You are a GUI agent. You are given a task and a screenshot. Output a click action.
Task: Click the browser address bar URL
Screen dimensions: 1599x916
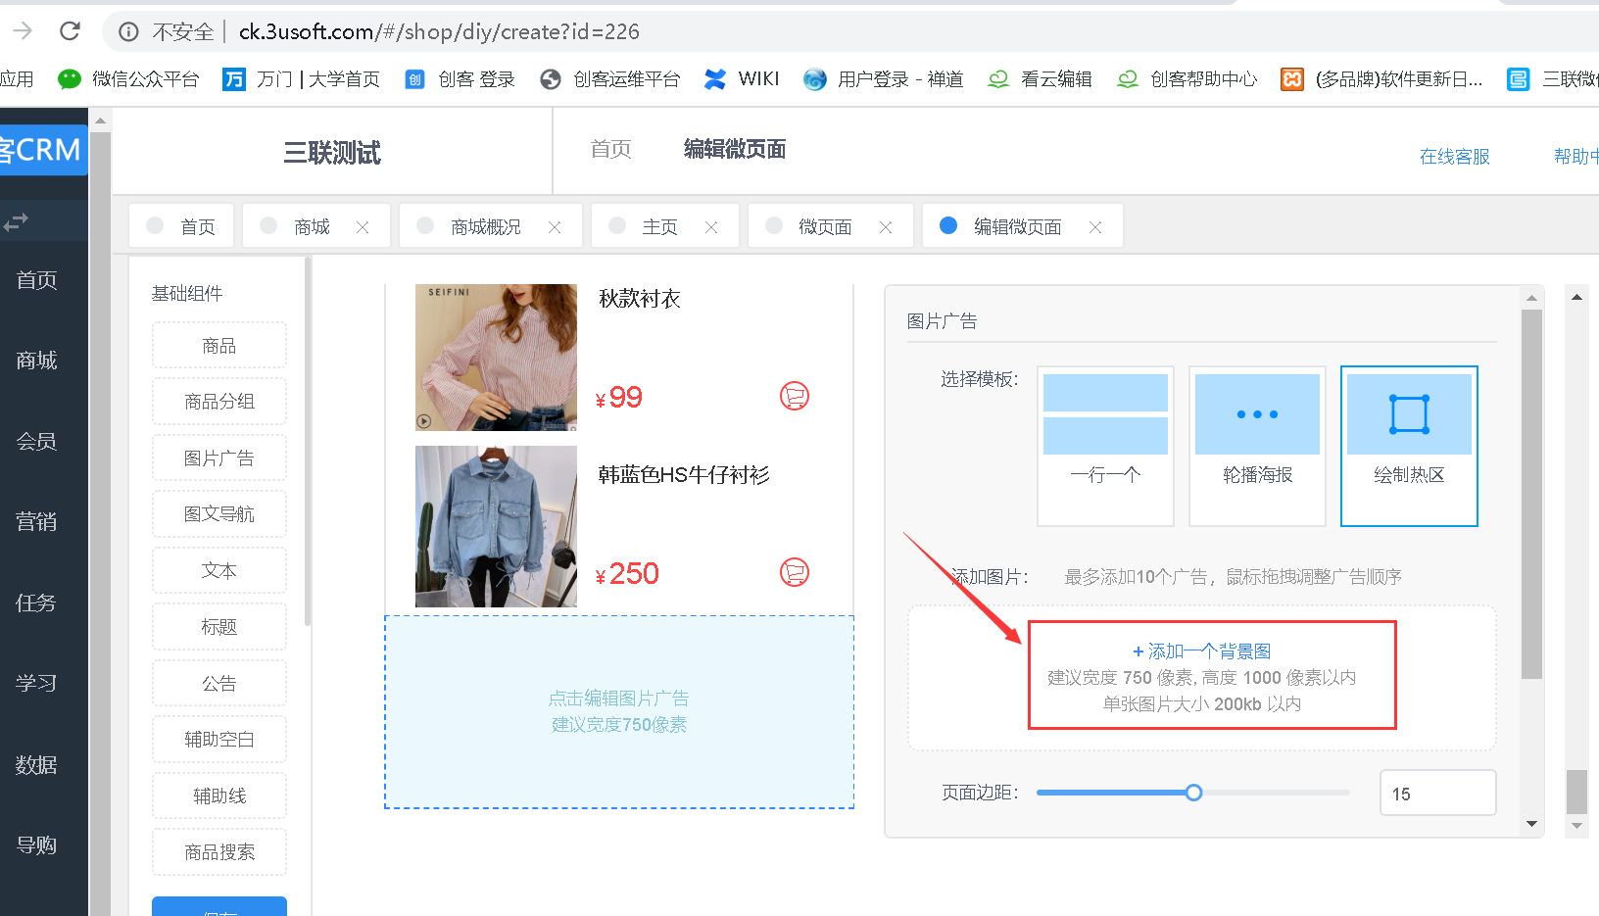[439, 31]
